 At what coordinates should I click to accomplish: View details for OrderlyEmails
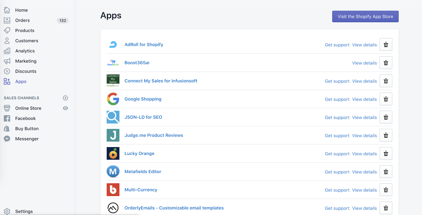pos(364,208)
